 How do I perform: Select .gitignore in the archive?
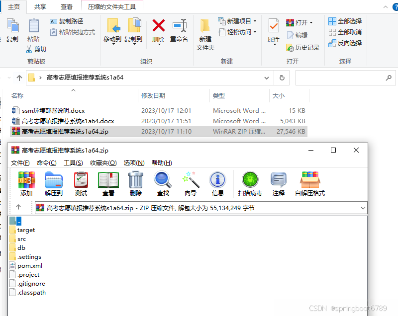[x=27, y=284]
